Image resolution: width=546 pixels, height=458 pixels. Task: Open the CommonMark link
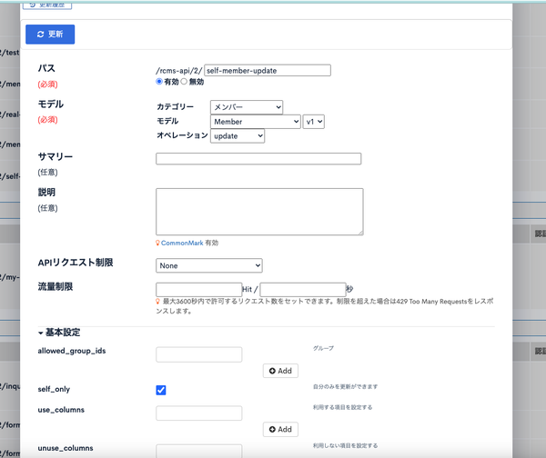[x=182, y=243]
